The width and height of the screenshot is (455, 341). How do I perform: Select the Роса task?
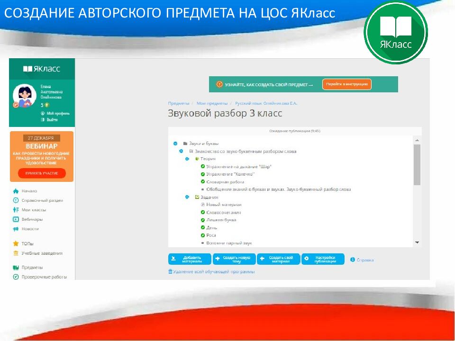211,235
